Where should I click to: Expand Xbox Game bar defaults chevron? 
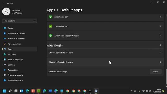tap(160, 17)
